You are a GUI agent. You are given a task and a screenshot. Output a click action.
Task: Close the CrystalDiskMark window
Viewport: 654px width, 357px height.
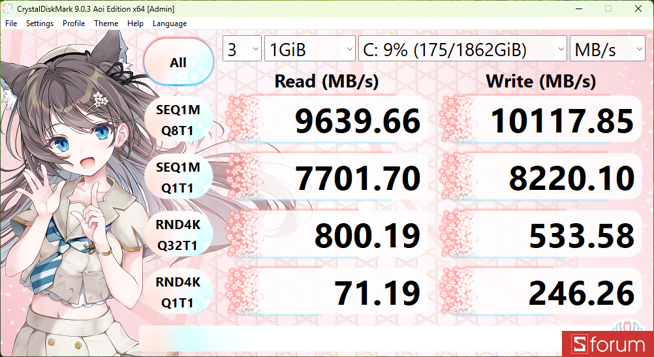(x=638, y=8)
